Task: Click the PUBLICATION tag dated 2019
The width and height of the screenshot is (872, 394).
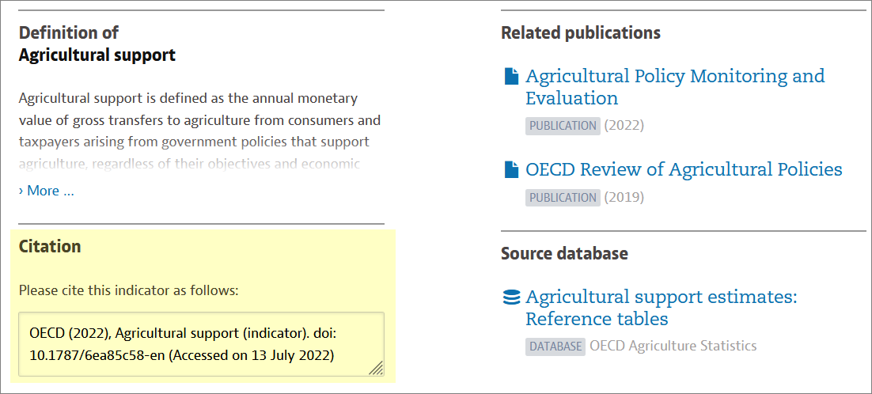Action: tap(563, 197)
